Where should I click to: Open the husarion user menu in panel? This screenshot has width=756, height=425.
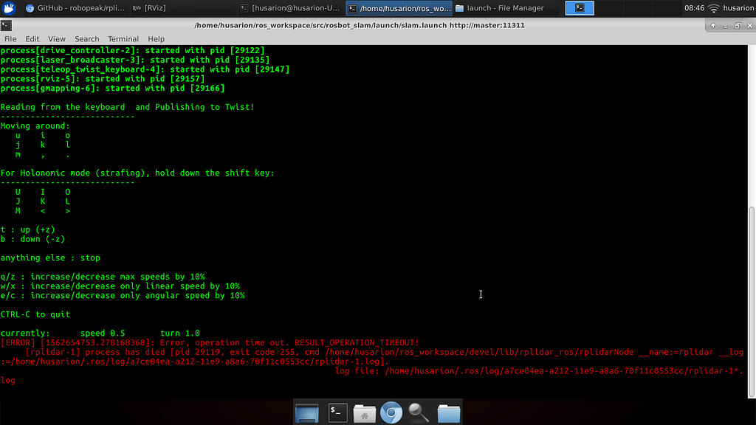738,8
